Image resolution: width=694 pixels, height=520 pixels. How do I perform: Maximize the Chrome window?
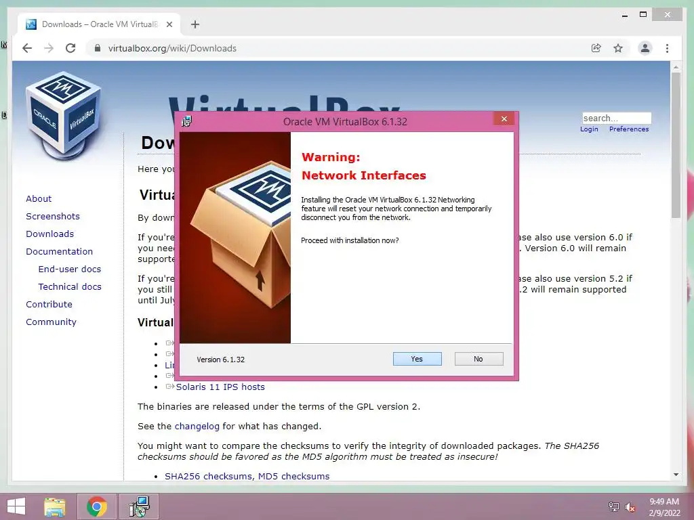(643, 15)
